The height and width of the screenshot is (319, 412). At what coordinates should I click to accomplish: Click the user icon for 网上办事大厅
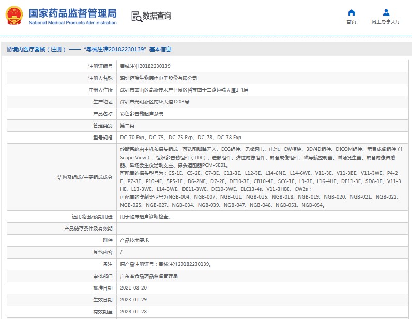tap(386, 13)
